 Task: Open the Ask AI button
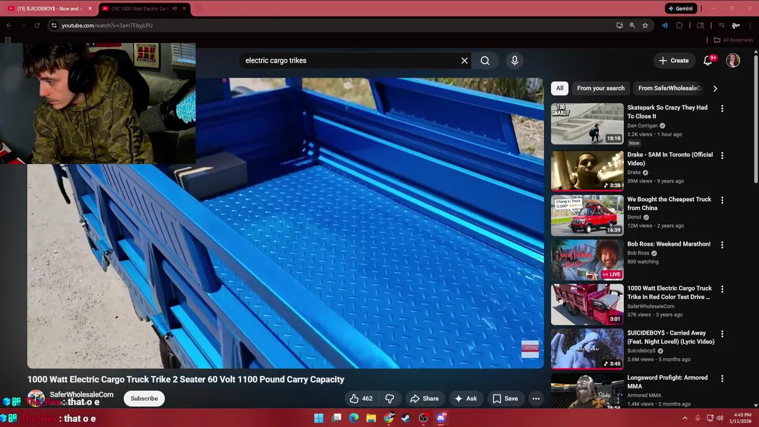[465, 399]
